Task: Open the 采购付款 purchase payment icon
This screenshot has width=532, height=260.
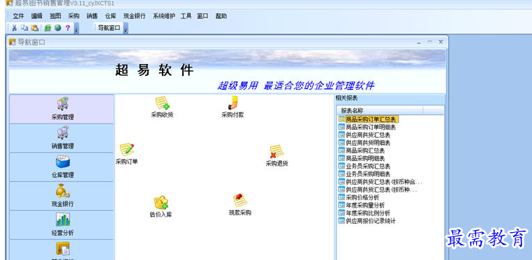Action: pos(232,107)
